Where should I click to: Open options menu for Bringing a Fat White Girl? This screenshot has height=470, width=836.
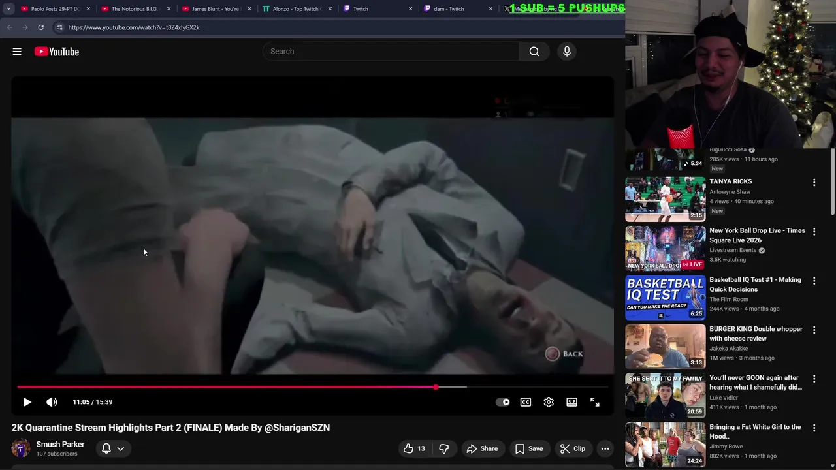point(814,428)
